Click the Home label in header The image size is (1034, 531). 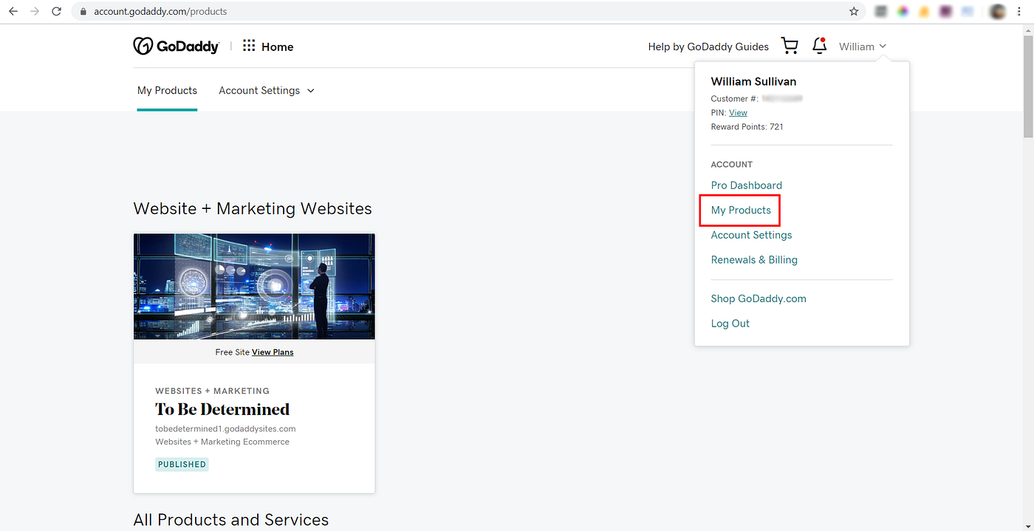click(x=277, y=47)
